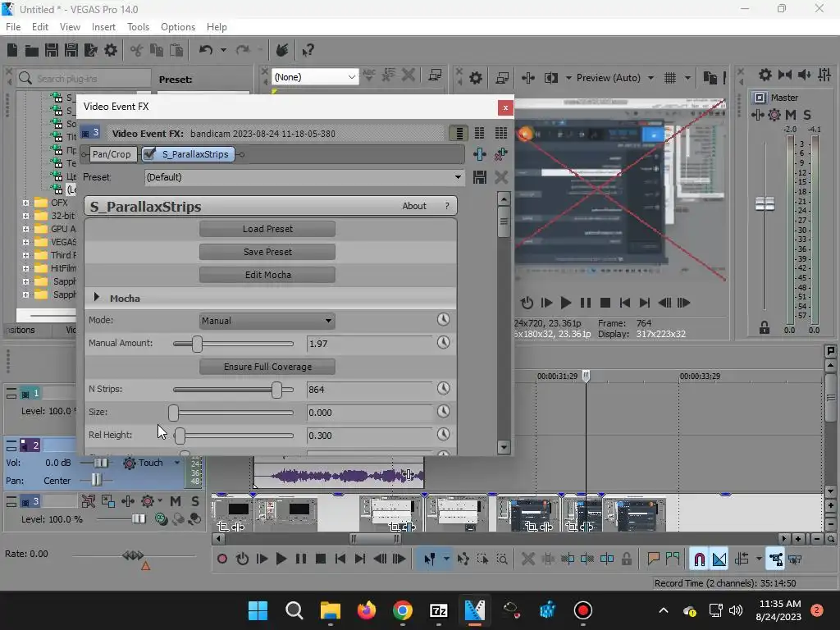Select the Pan/Crop chain button
Screen dimensions: 840x630
pos(112,154)
